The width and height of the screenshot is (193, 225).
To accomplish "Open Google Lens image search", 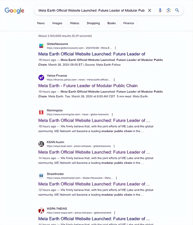I will pyautogui.click(x=169, y=10).
